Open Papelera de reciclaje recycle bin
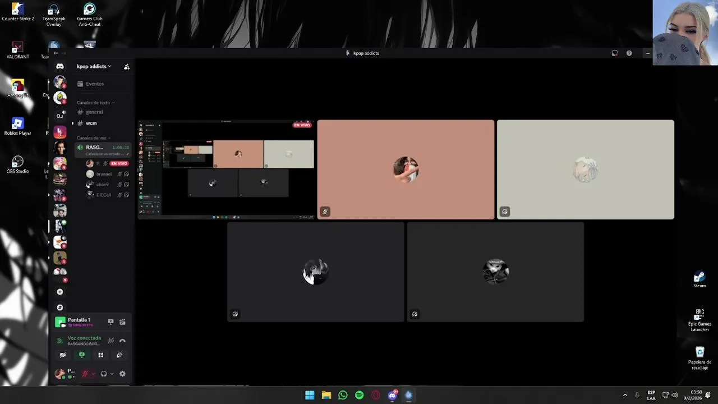This screenshot has width=718, height=404. (699, 358)
